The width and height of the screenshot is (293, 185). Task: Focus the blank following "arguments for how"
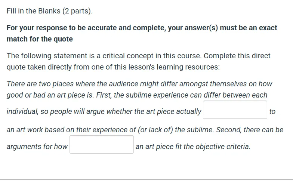102,144
